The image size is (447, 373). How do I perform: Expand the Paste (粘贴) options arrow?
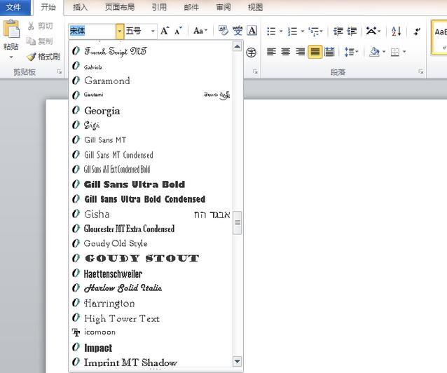click(11, 57)
